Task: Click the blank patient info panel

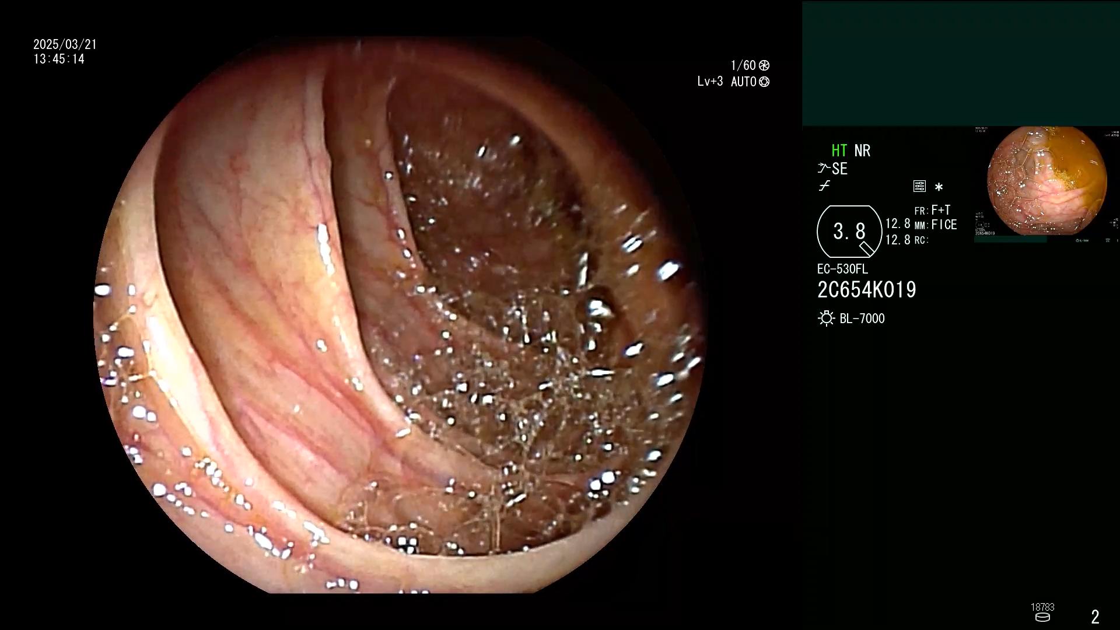Action: 961,63
